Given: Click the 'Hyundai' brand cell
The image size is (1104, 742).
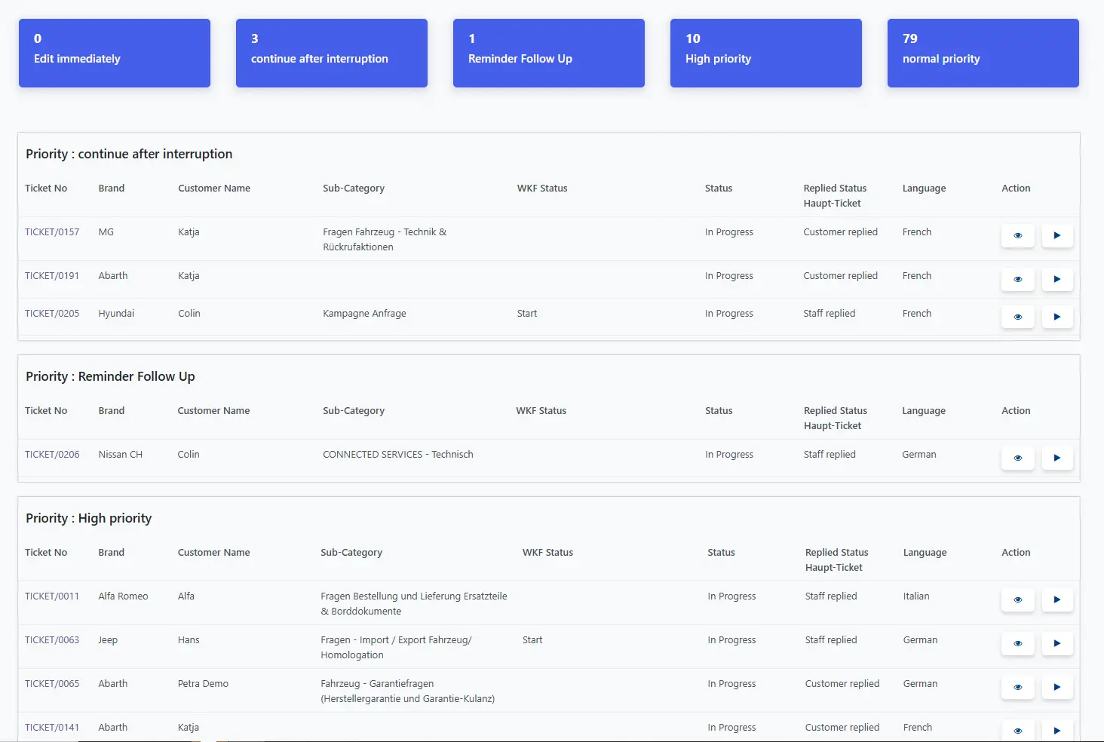Looking at the screenshot, I should [x=116, y=314].
